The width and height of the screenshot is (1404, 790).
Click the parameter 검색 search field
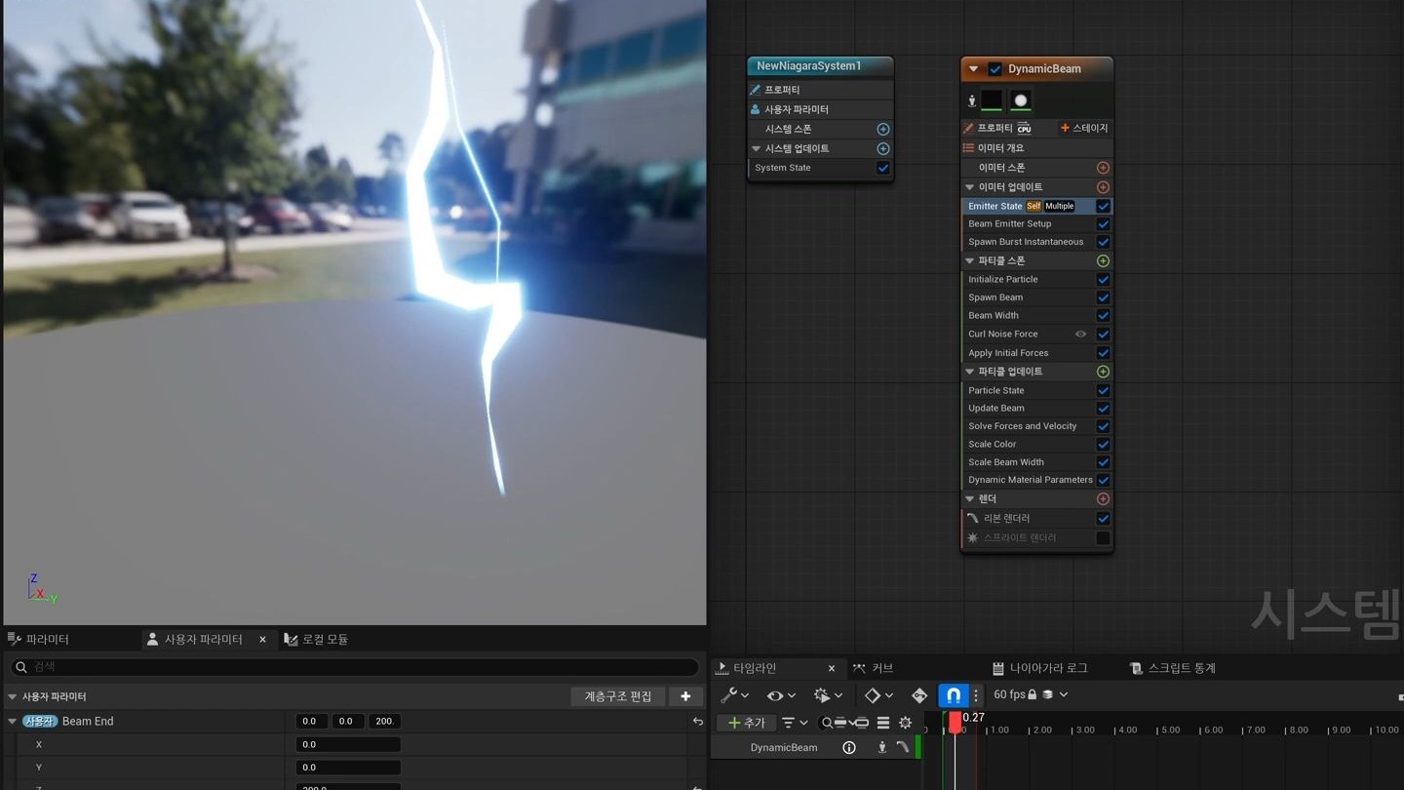tap(354, 667)
